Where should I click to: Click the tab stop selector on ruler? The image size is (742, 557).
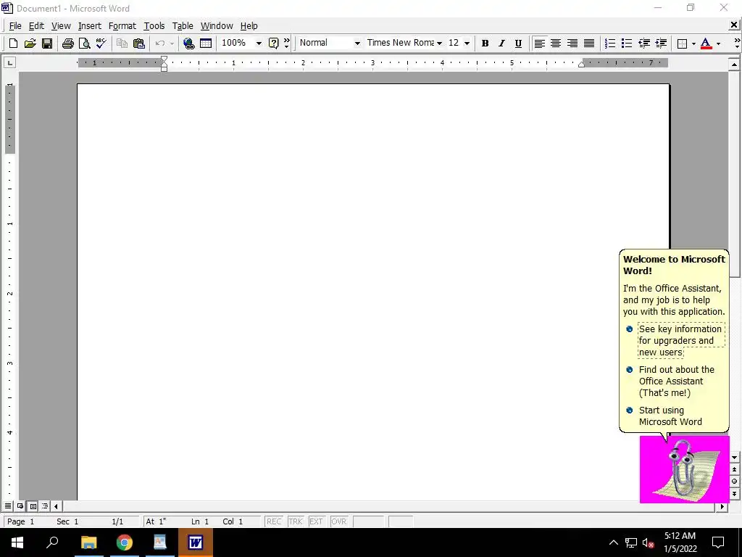coord(10,62)
